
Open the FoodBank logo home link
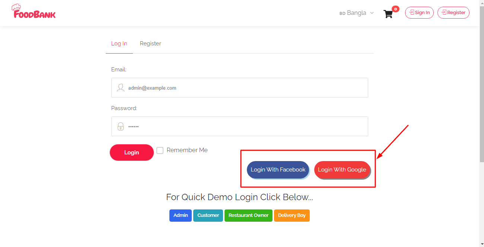click(x=34, y=12)
